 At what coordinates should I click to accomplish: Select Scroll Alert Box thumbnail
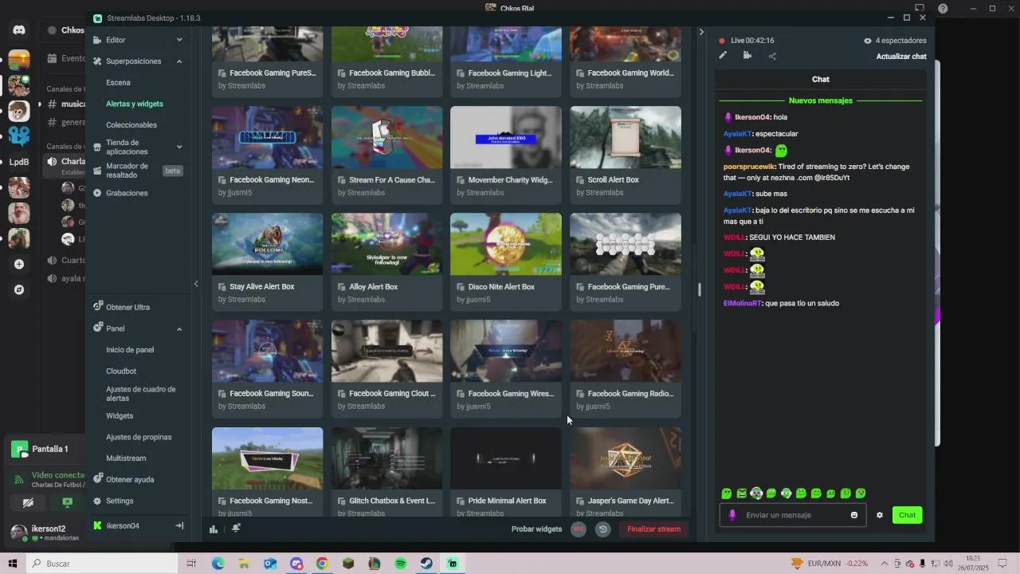[626, 137]
